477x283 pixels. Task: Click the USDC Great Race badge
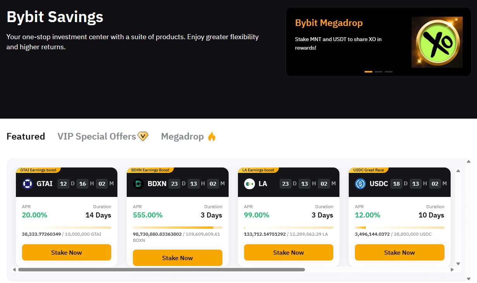(x=369, y=170)
